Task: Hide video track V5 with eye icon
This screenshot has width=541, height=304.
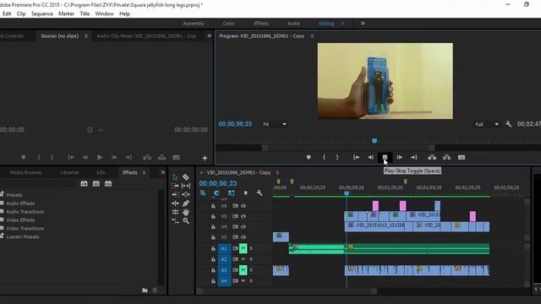Action: [x=243, y=216]
